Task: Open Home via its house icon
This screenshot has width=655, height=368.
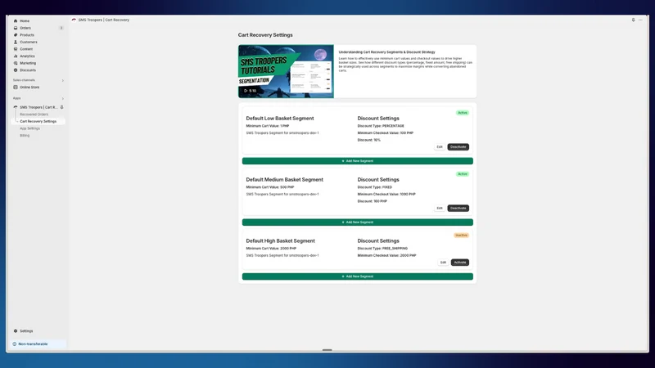Action: tap(16, 21)
